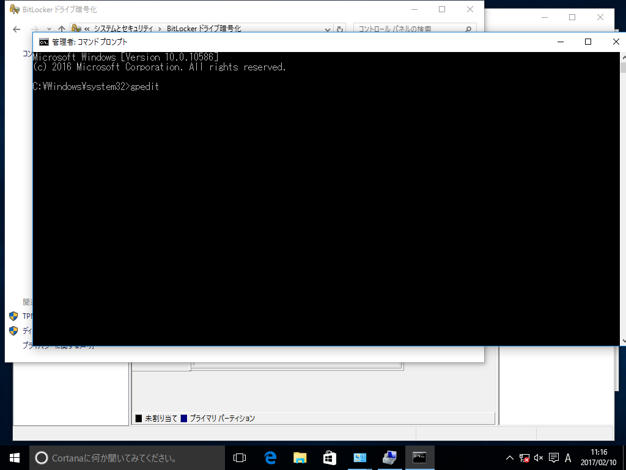Expand the BitLocker address bar history dropdown
This screenshot has width=626, height=470.
(x=328, y=29)
